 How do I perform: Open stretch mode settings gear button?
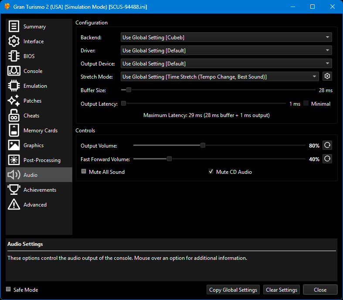click(327, 76)
